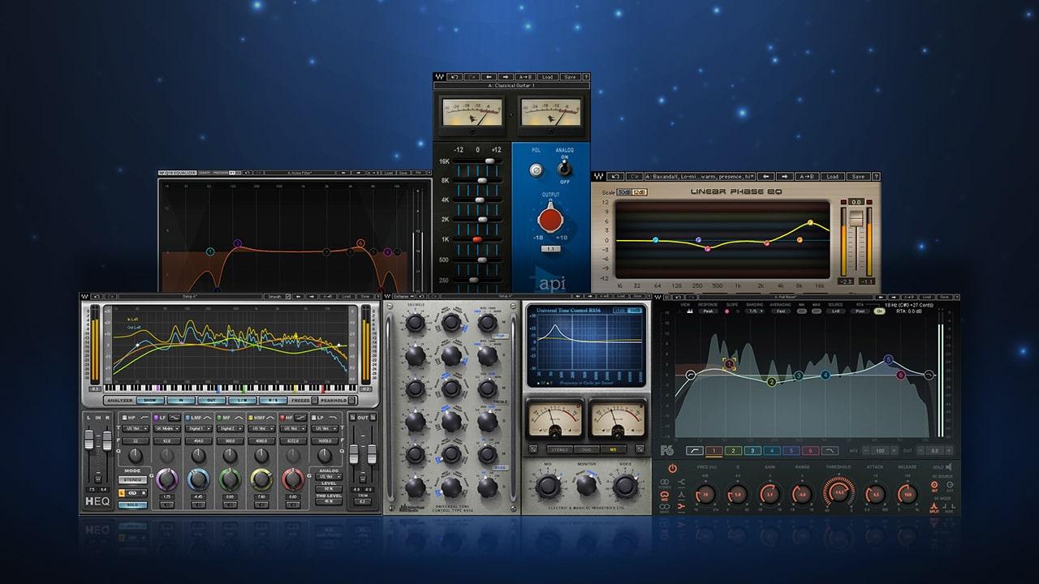The image size is (1039, 584).
Task: Click F6 Threshold knob
Action: point(839,492)
